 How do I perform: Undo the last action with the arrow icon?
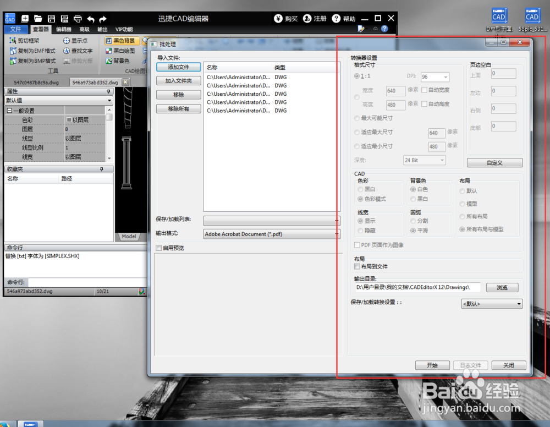coord(91,19)
